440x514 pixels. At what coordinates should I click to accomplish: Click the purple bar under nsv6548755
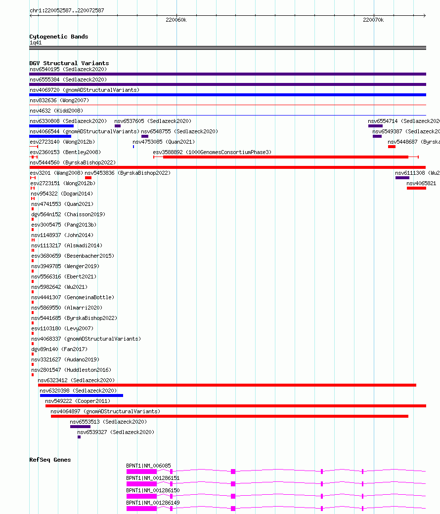pos(145,136)
